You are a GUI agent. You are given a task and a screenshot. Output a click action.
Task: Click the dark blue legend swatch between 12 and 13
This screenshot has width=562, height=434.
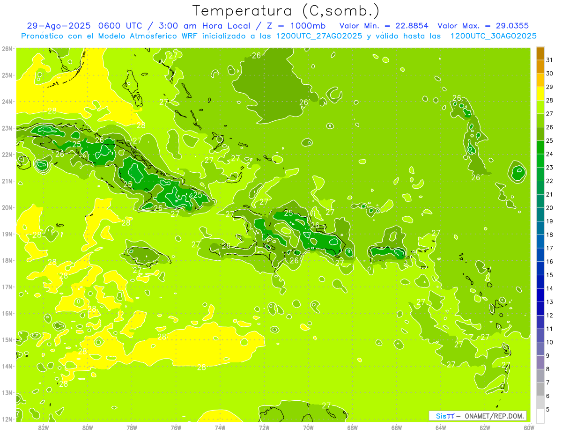(x=540, y=309)
